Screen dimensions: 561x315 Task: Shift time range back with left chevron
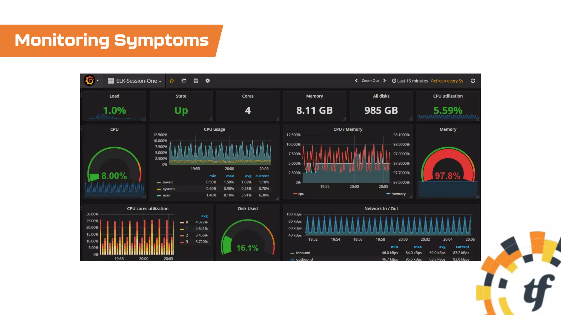click(356, 81)
